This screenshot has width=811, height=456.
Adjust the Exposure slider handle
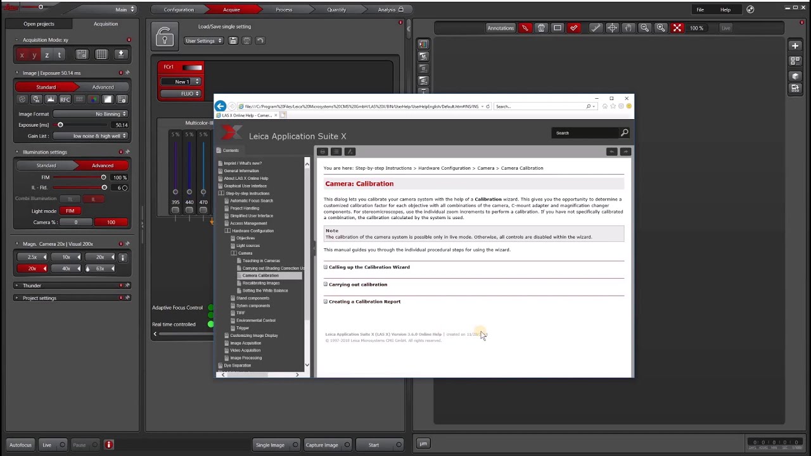click(x=60, y=125)
